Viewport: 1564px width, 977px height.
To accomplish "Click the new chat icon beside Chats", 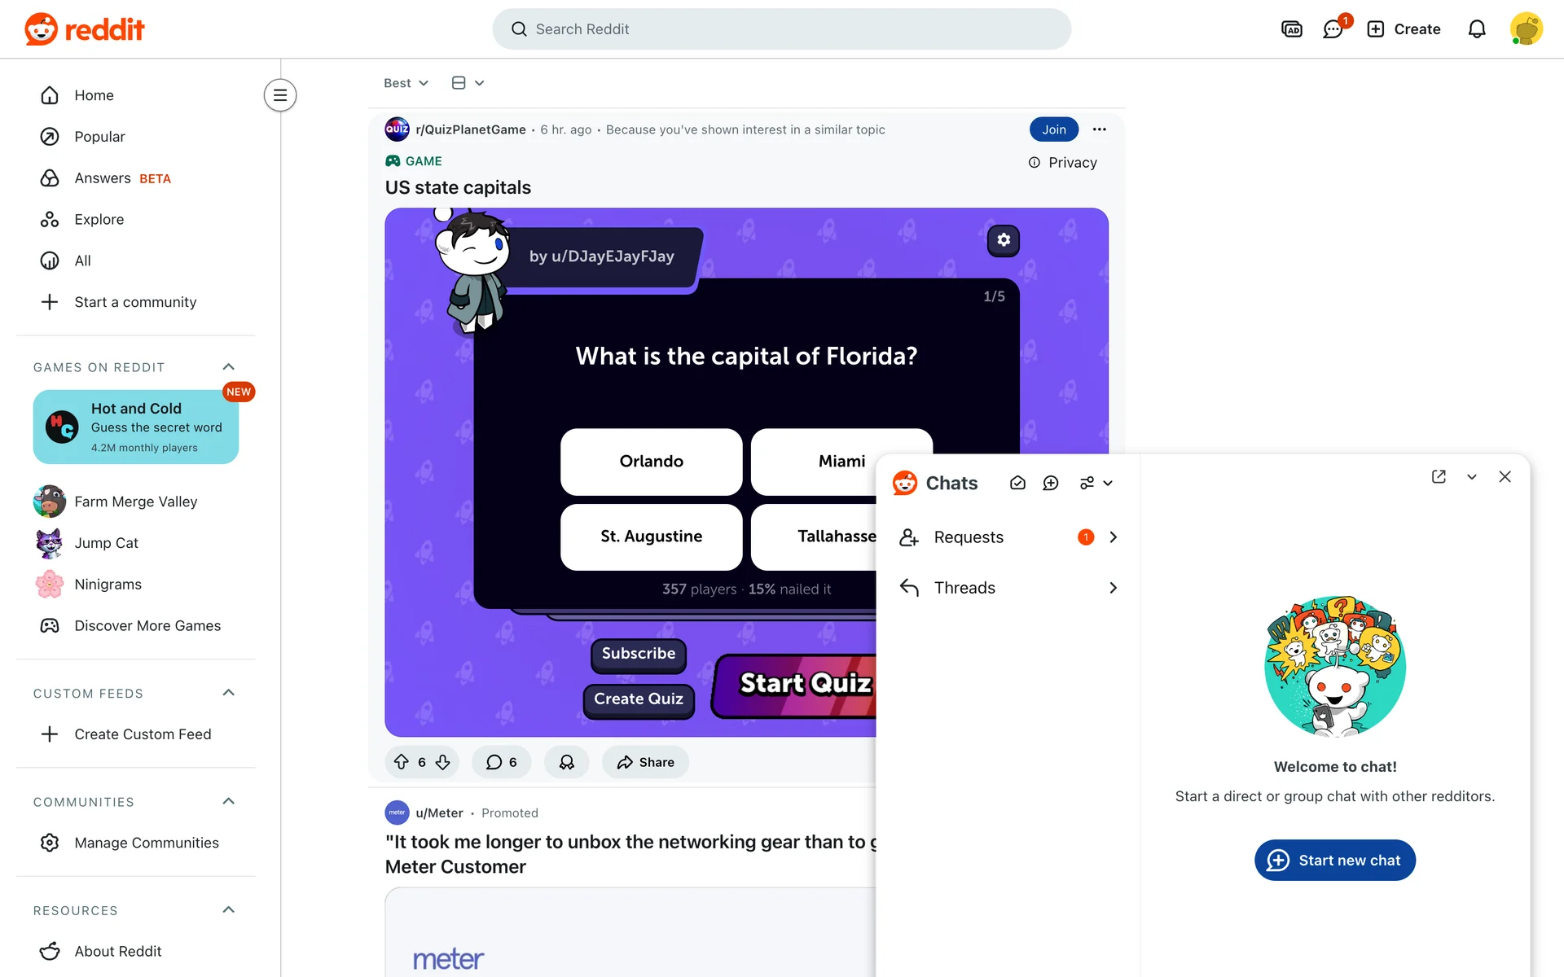I will pyautogui.click(x=1051, y=483).
